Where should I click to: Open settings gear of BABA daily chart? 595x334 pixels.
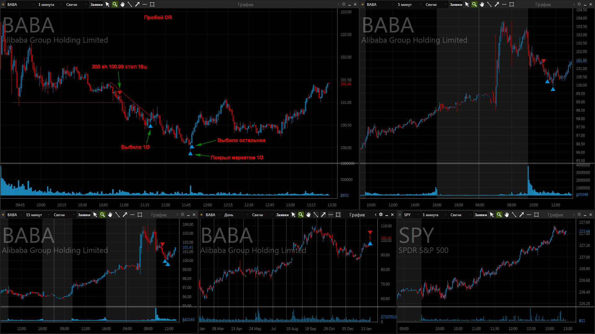(x=381, y=215)
